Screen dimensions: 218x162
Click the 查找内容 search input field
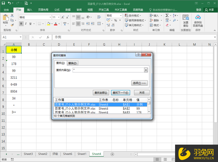[108, 70]
